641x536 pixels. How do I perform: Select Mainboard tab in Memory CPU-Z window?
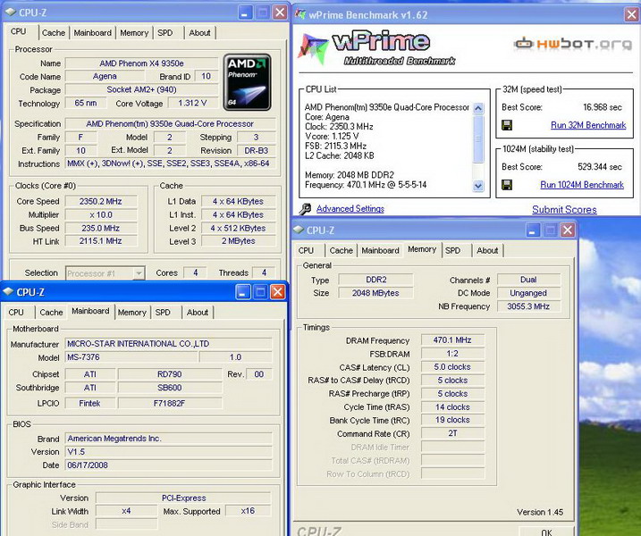tap(380, 250)
